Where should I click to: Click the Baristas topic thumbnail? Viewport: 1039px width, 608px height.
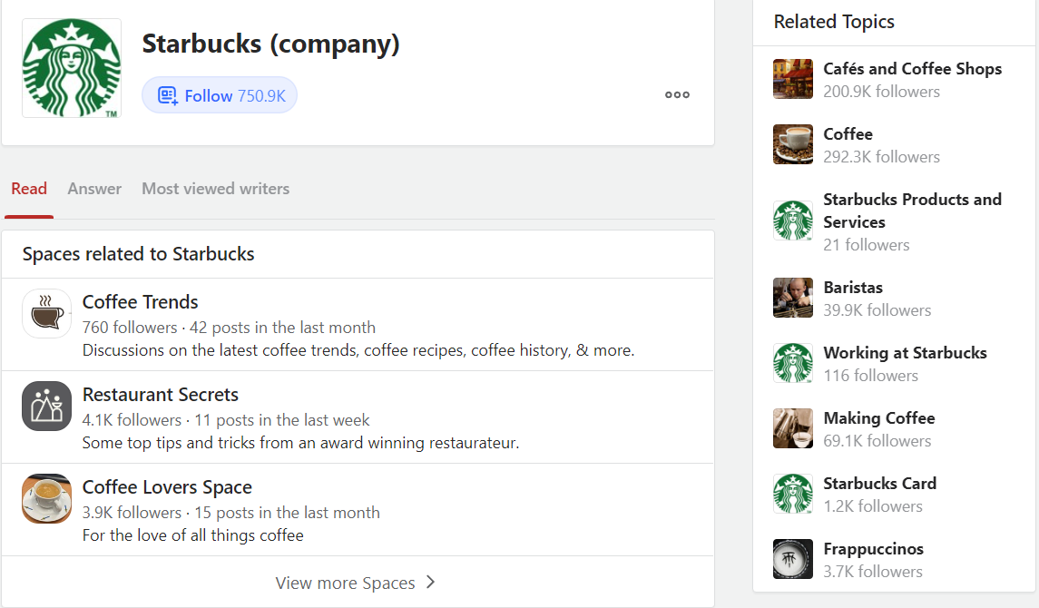tap(792, 298)
